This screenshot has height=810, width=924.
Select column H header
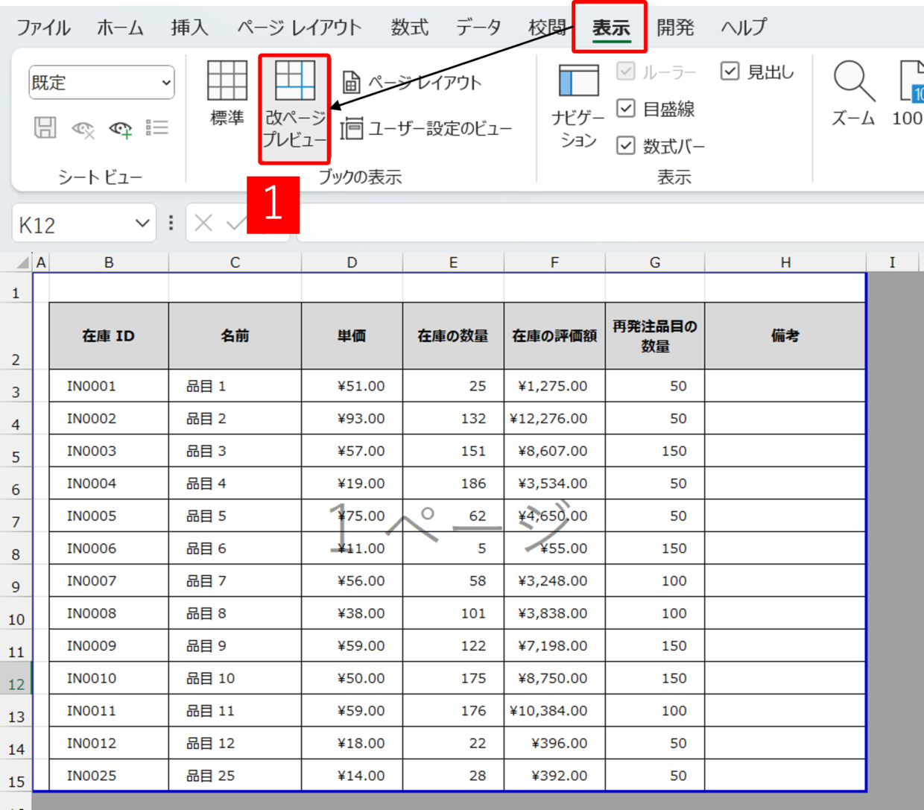[785, 262]
